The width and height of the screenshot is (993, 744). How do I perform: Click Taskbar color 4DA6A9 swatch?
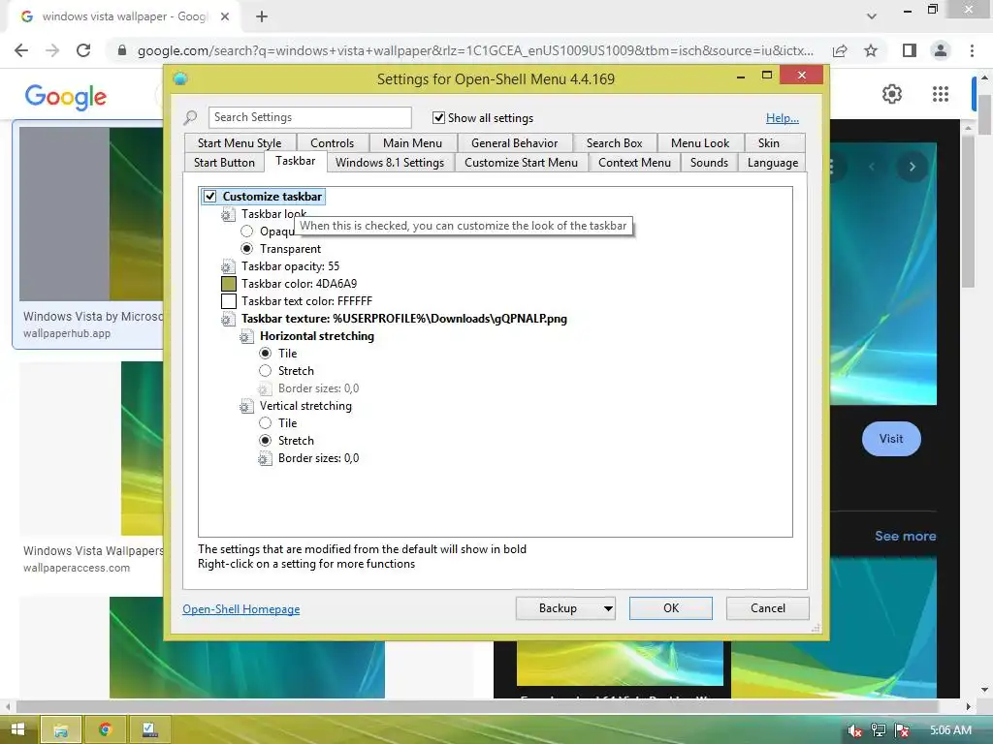[x=229, y=284]
